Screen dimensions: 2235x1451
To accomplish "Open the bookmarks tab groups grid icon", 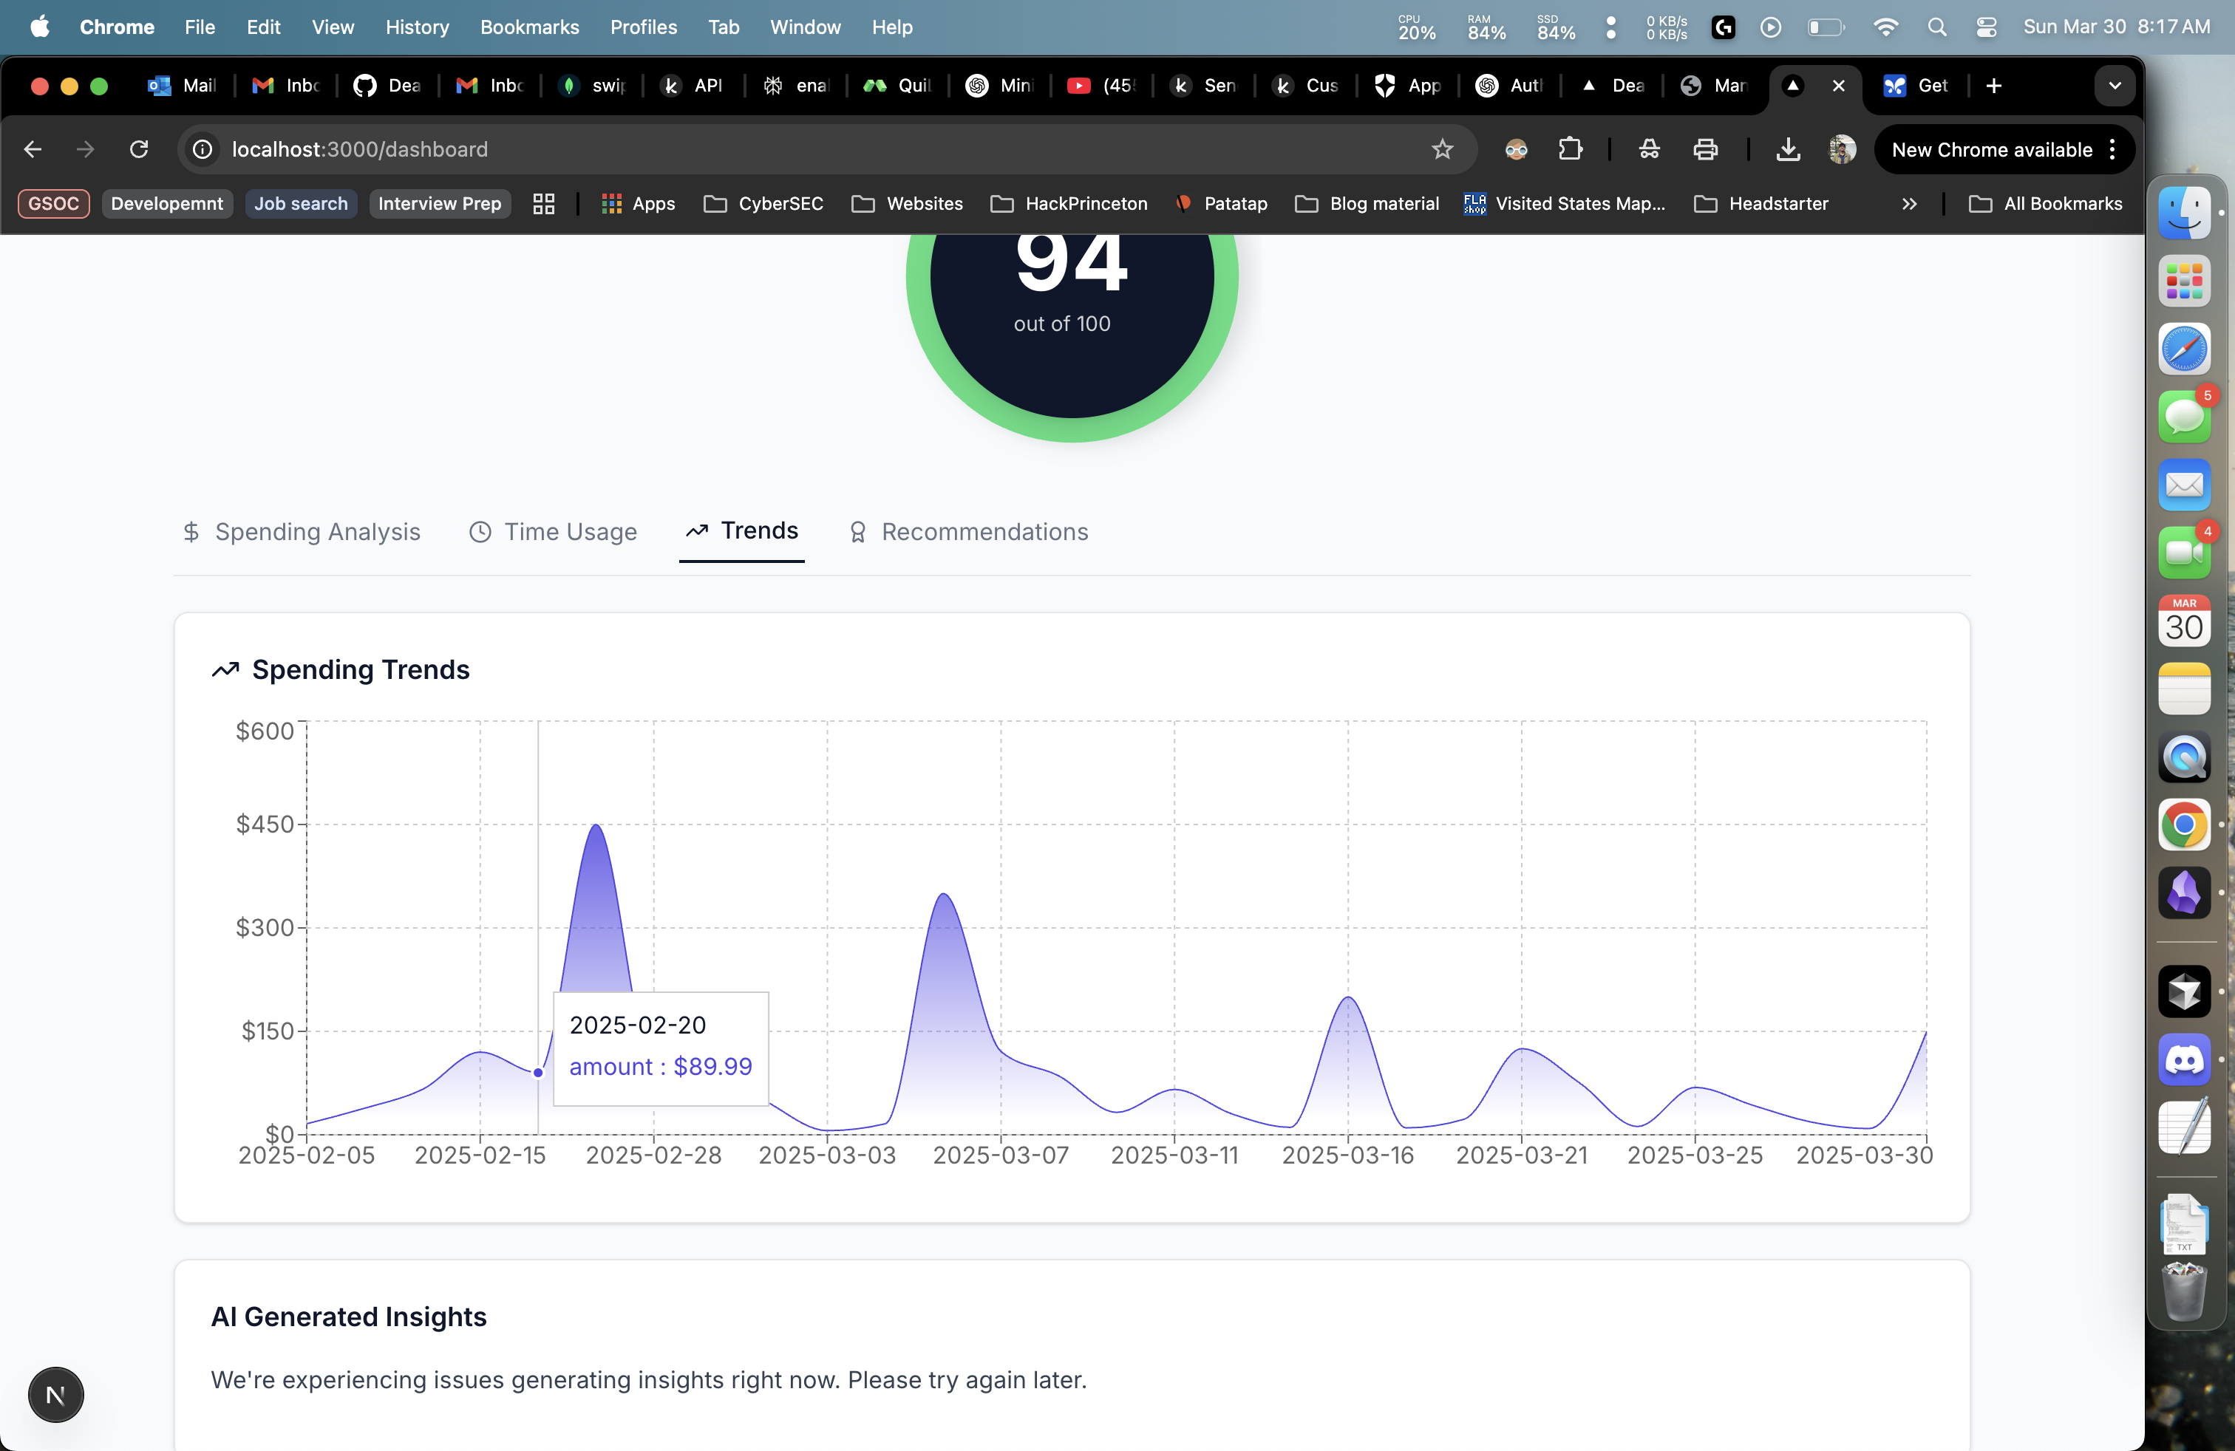I will 544,204.
